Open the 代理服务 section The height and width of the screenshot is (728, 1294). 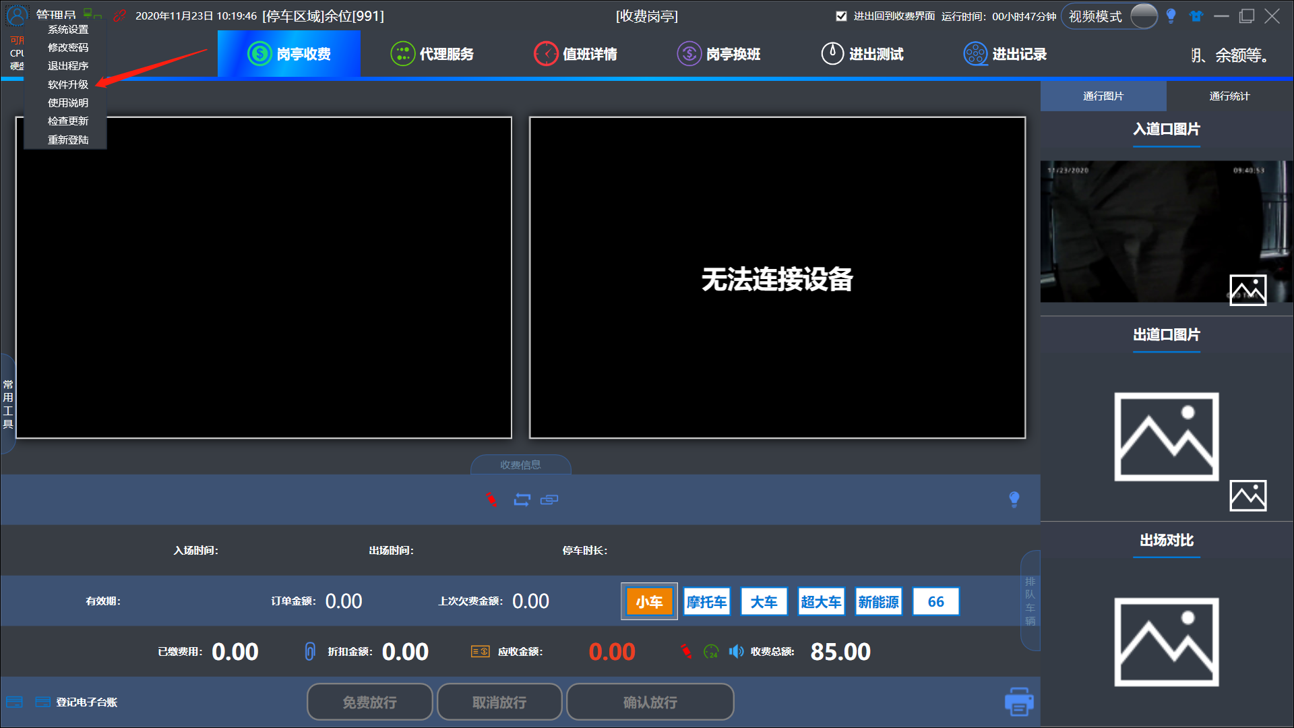pyautogui.click(x=432, y=54)
